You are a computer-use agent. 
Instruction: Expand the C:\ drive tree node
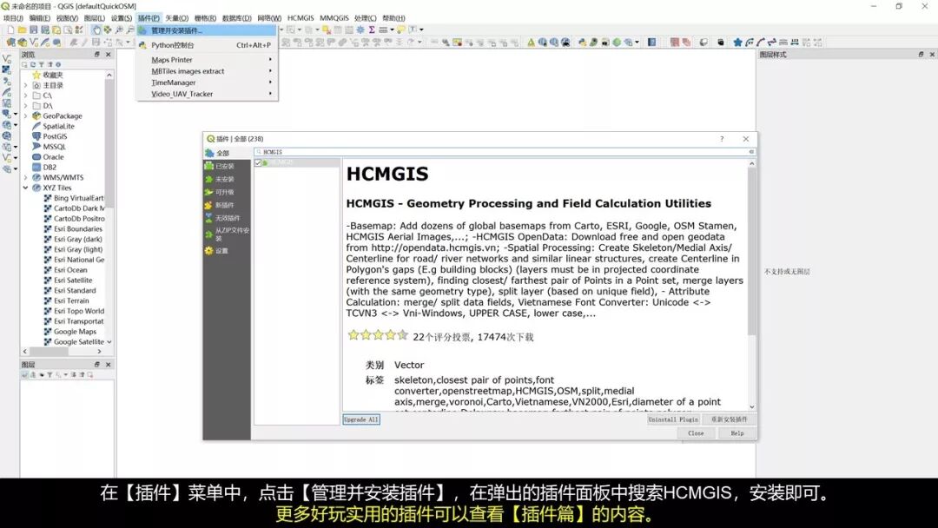coord(25,96)
